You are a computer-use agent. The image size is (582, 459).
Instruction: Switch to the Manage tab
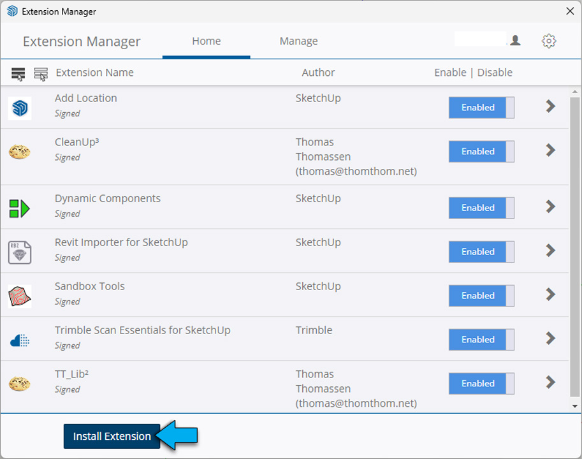click(x=298, y=41)
